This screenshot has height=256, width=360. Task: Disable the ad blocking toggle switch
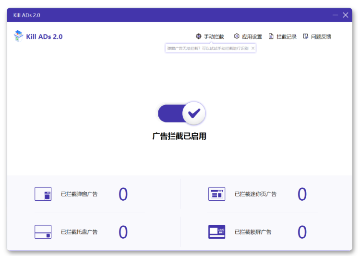(181, 113)
